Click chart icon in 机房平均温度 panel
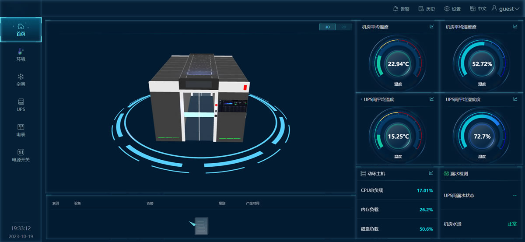Screen dimensions: 525x242 (x=431, y=27)
